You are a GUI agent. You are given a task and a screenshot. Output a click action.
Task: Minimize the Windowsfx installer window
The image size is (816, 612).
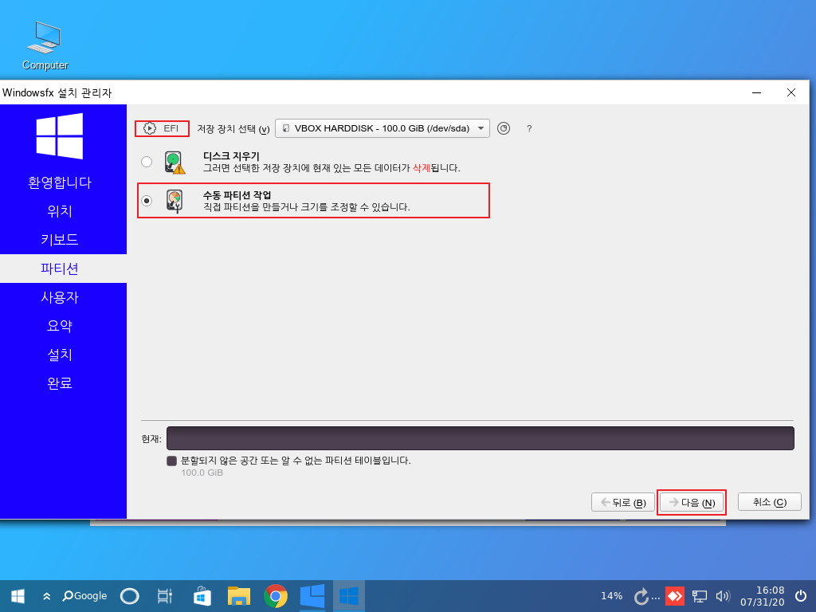point(757,92)
